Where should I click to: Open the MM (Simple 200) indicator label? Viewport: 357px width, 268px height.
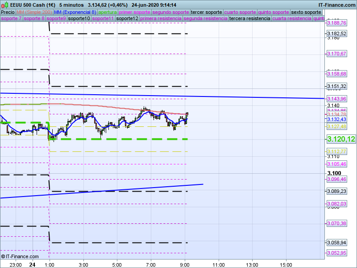coord(31,12)
